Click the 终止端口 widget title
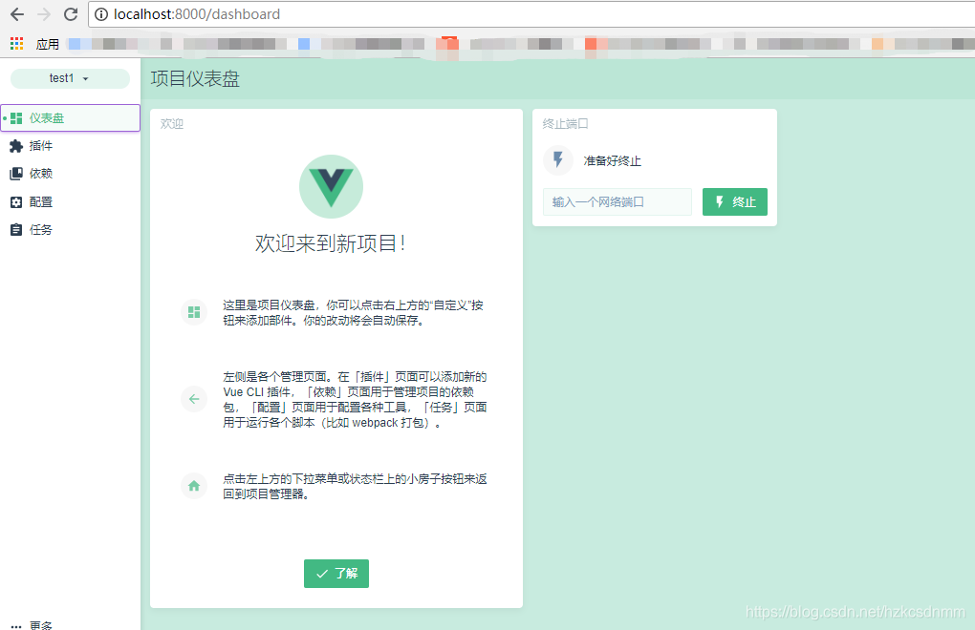Screen dimensions: 975x630 [x=565, y=123]
